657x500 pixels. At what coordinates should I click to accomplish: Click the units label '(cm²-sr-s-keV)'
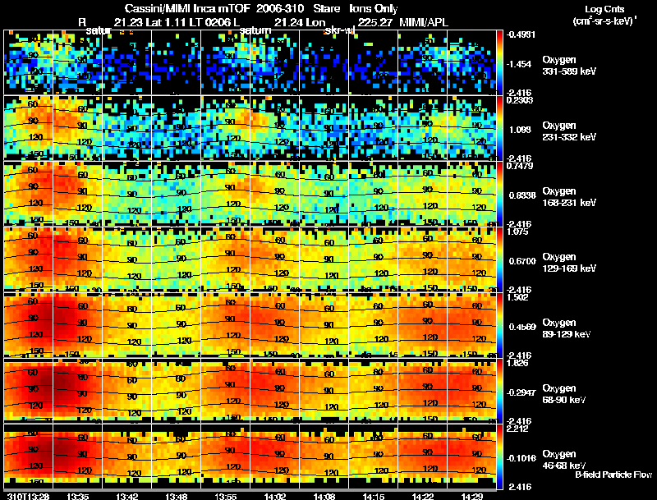604,21
